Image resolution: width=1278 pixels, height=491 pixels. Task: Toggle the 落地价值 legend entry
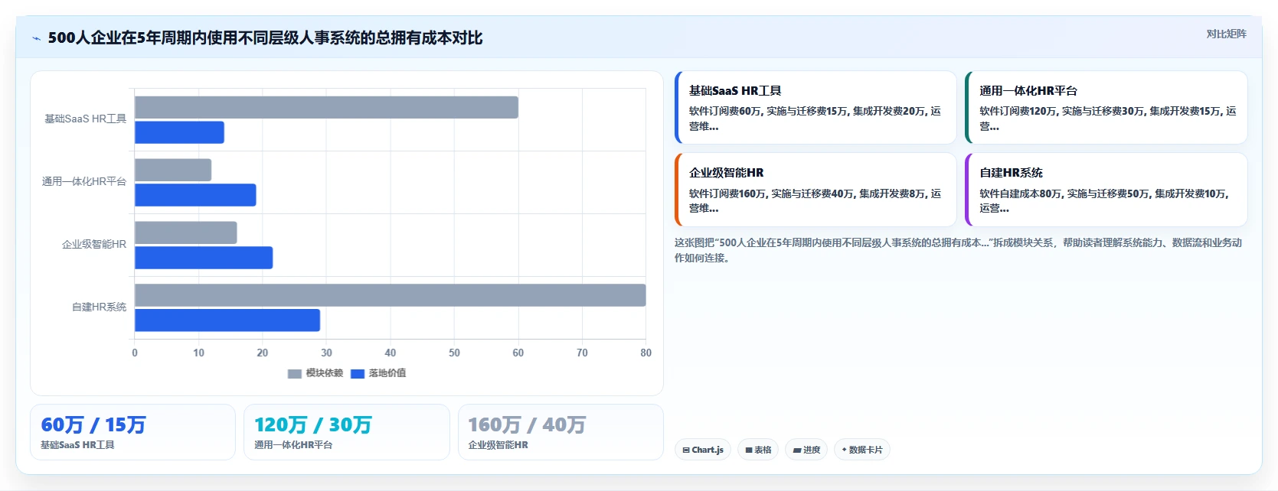point(378,373)
